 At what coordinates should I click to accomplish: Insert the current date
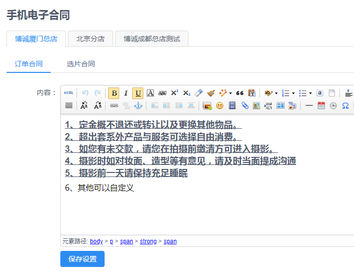click(321, 106)
